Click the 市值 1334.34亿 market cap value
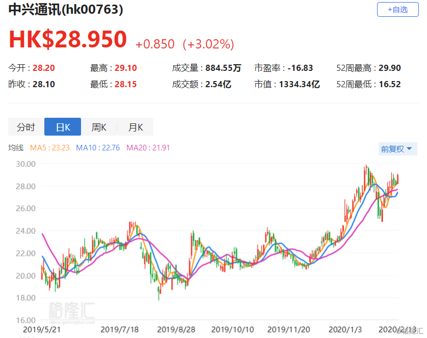This screenshot has height=338, width=427. 299,84
